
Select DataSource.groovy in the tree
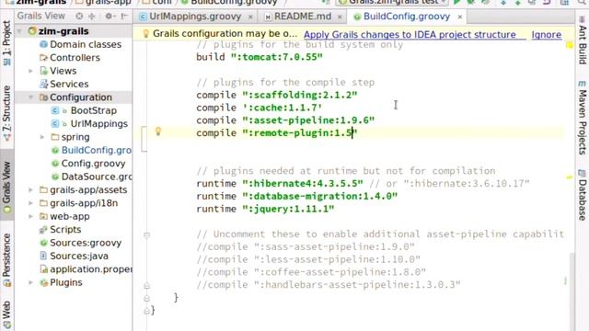pos(97,177)
